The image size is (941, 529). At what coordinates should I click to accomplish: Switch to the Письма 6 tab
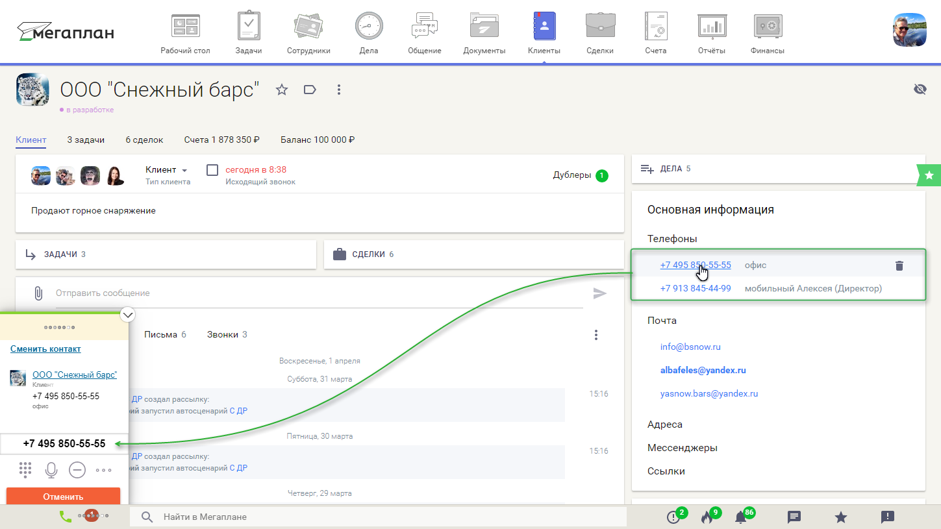[x=165, y=335]
